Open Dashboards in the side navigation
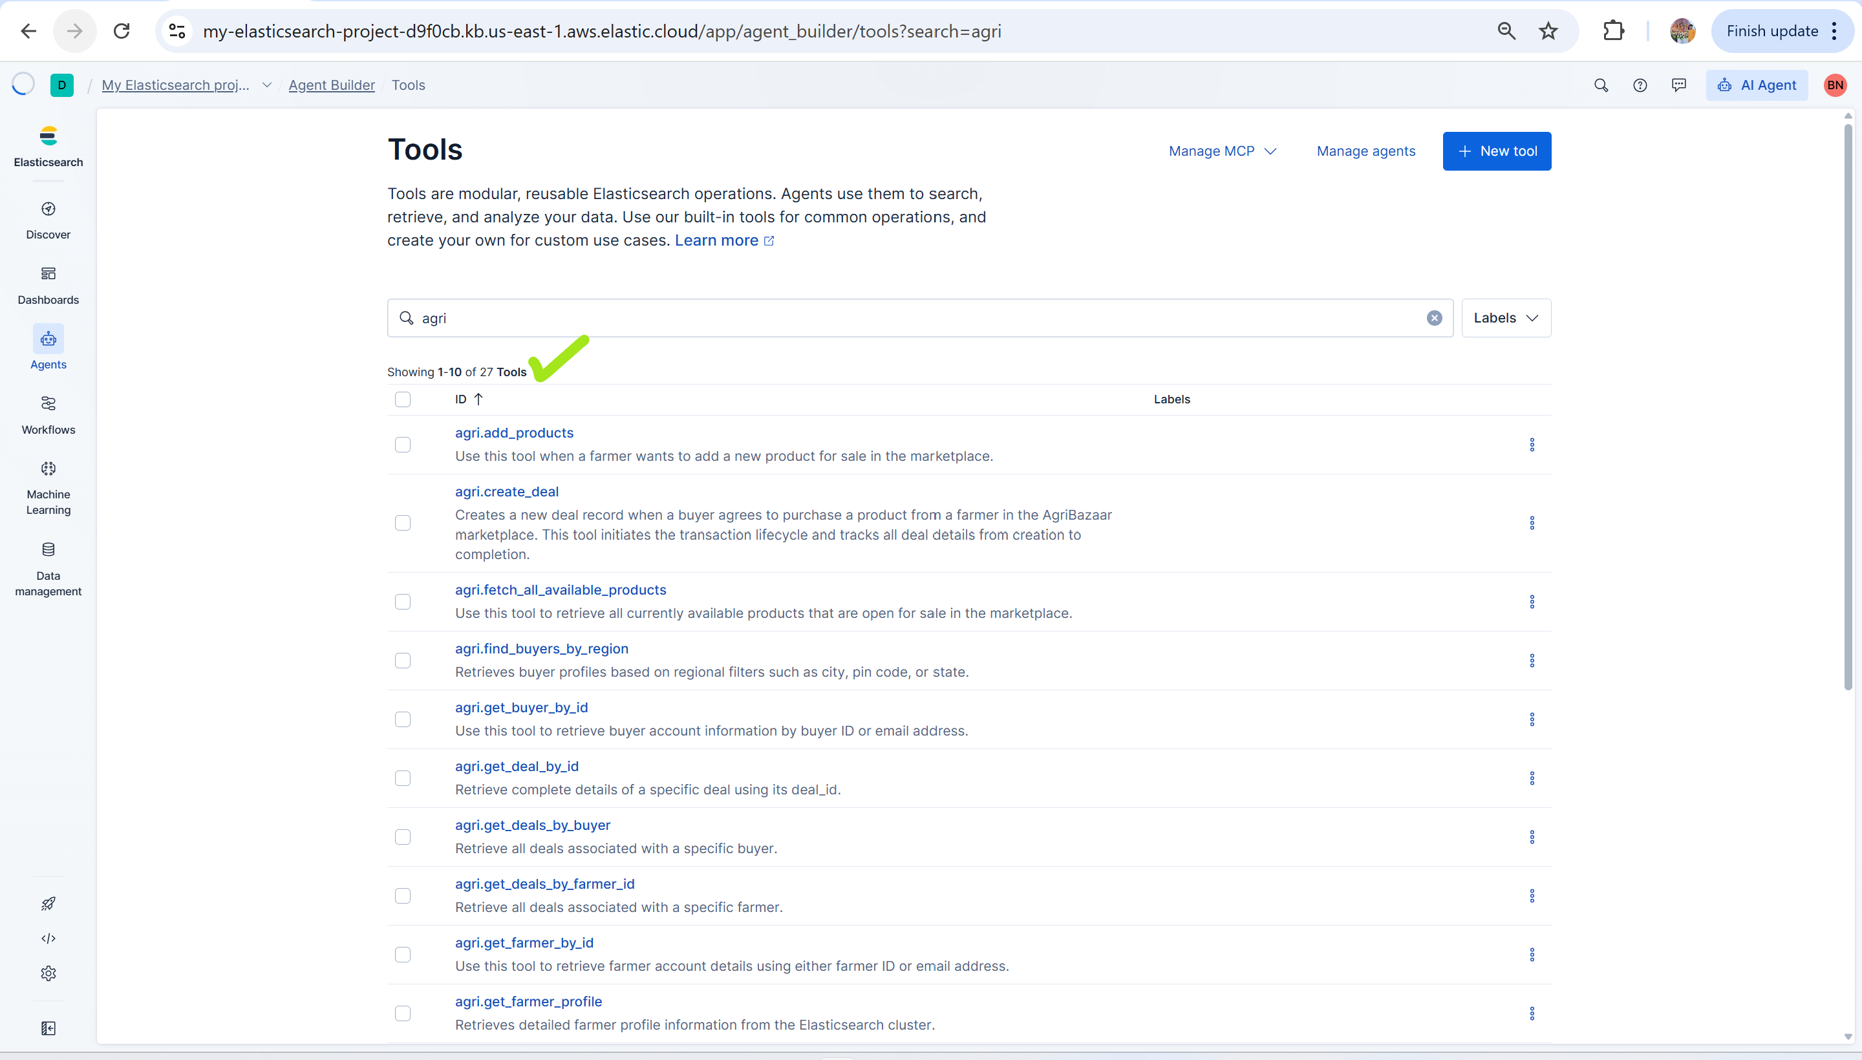Viewport: 1862px width, 1060px height. (x=48, y=284)
